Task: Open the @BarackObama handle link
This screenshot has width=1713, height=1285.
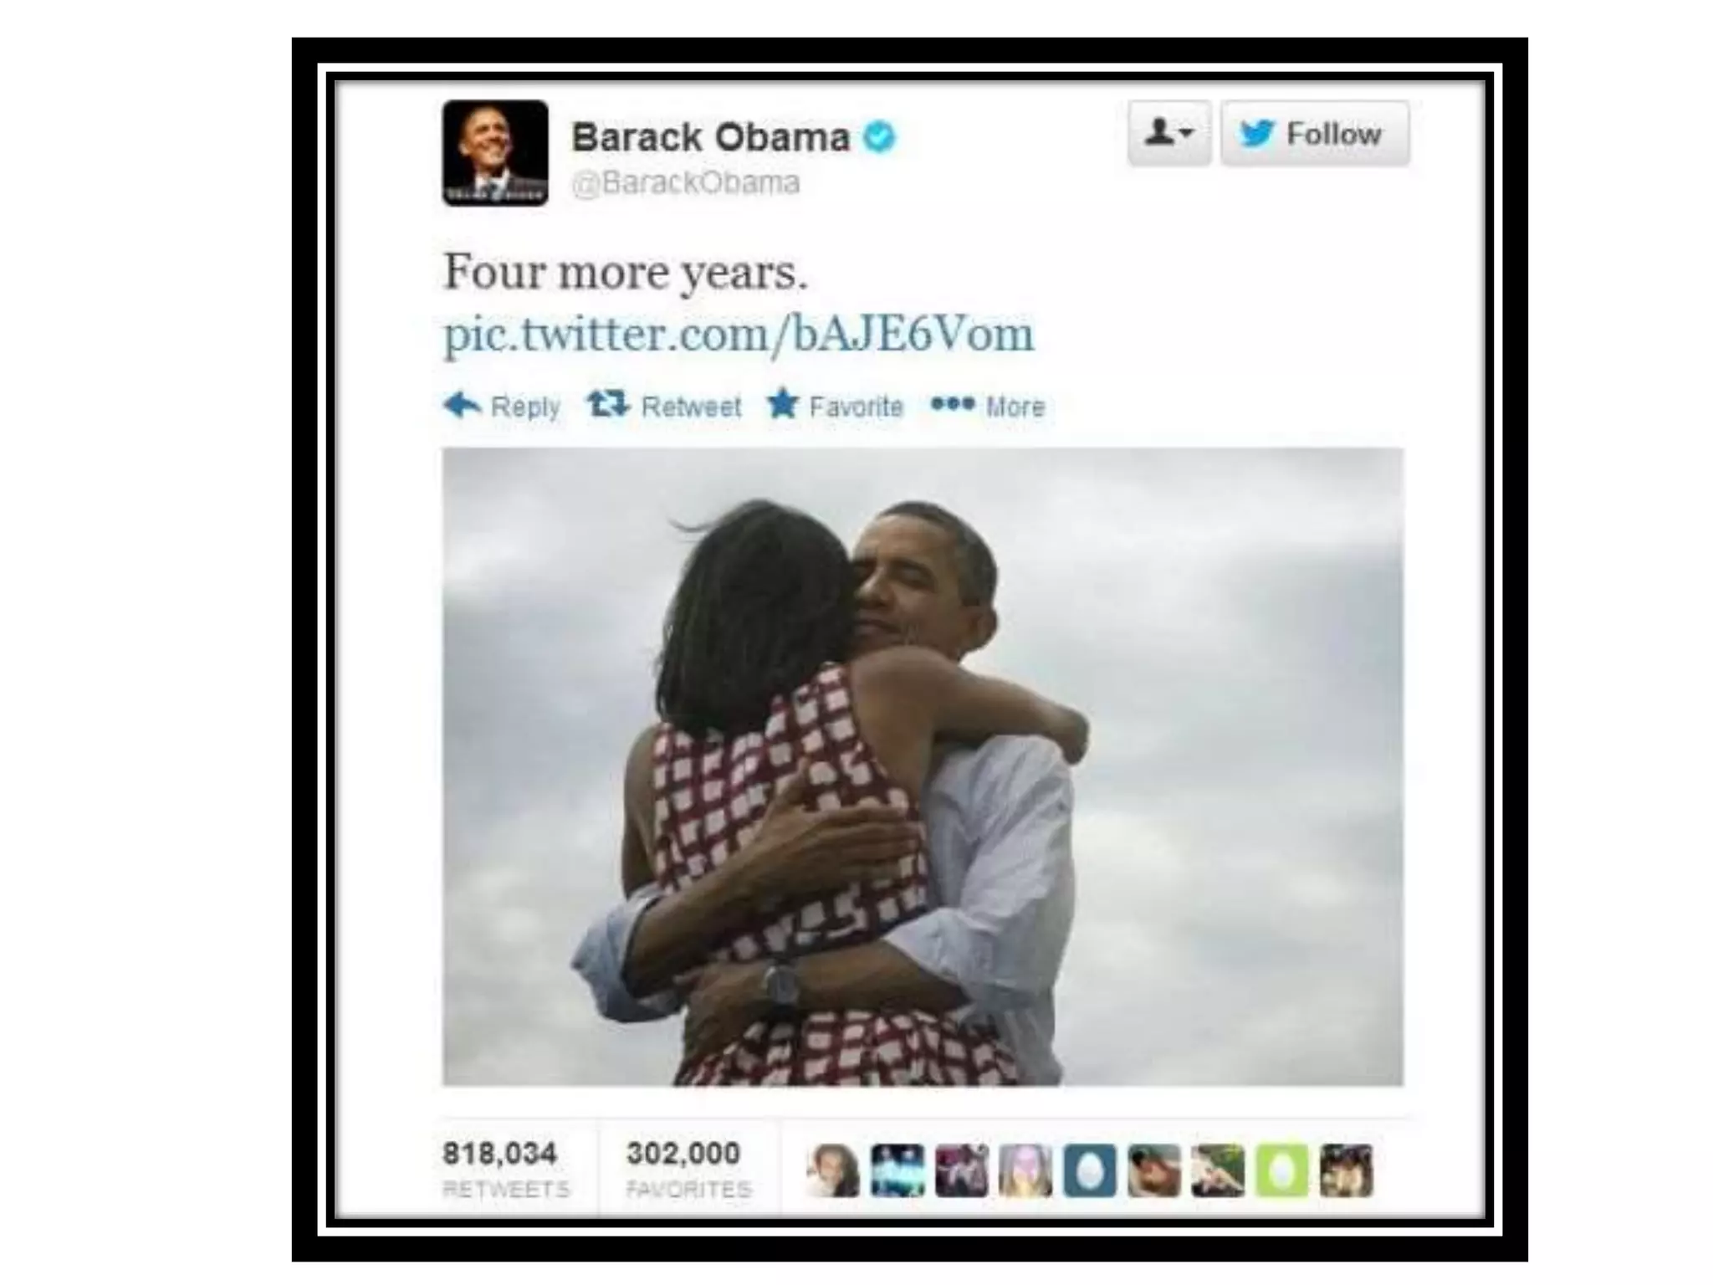Action: 685,182
